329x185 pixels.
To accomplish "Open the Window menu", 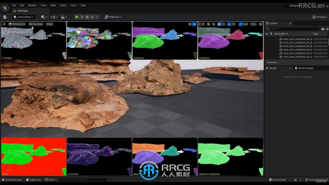I will coord(32,5).
